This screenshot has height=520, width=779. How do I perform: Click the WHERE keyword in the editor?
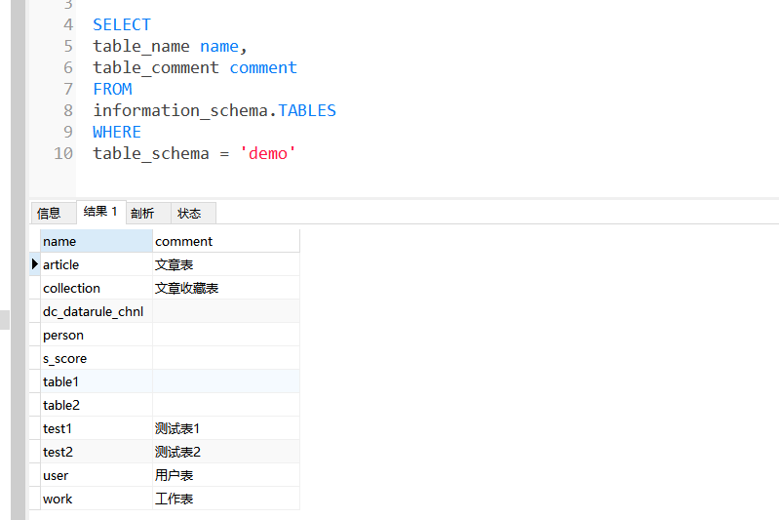coord(117,132)
